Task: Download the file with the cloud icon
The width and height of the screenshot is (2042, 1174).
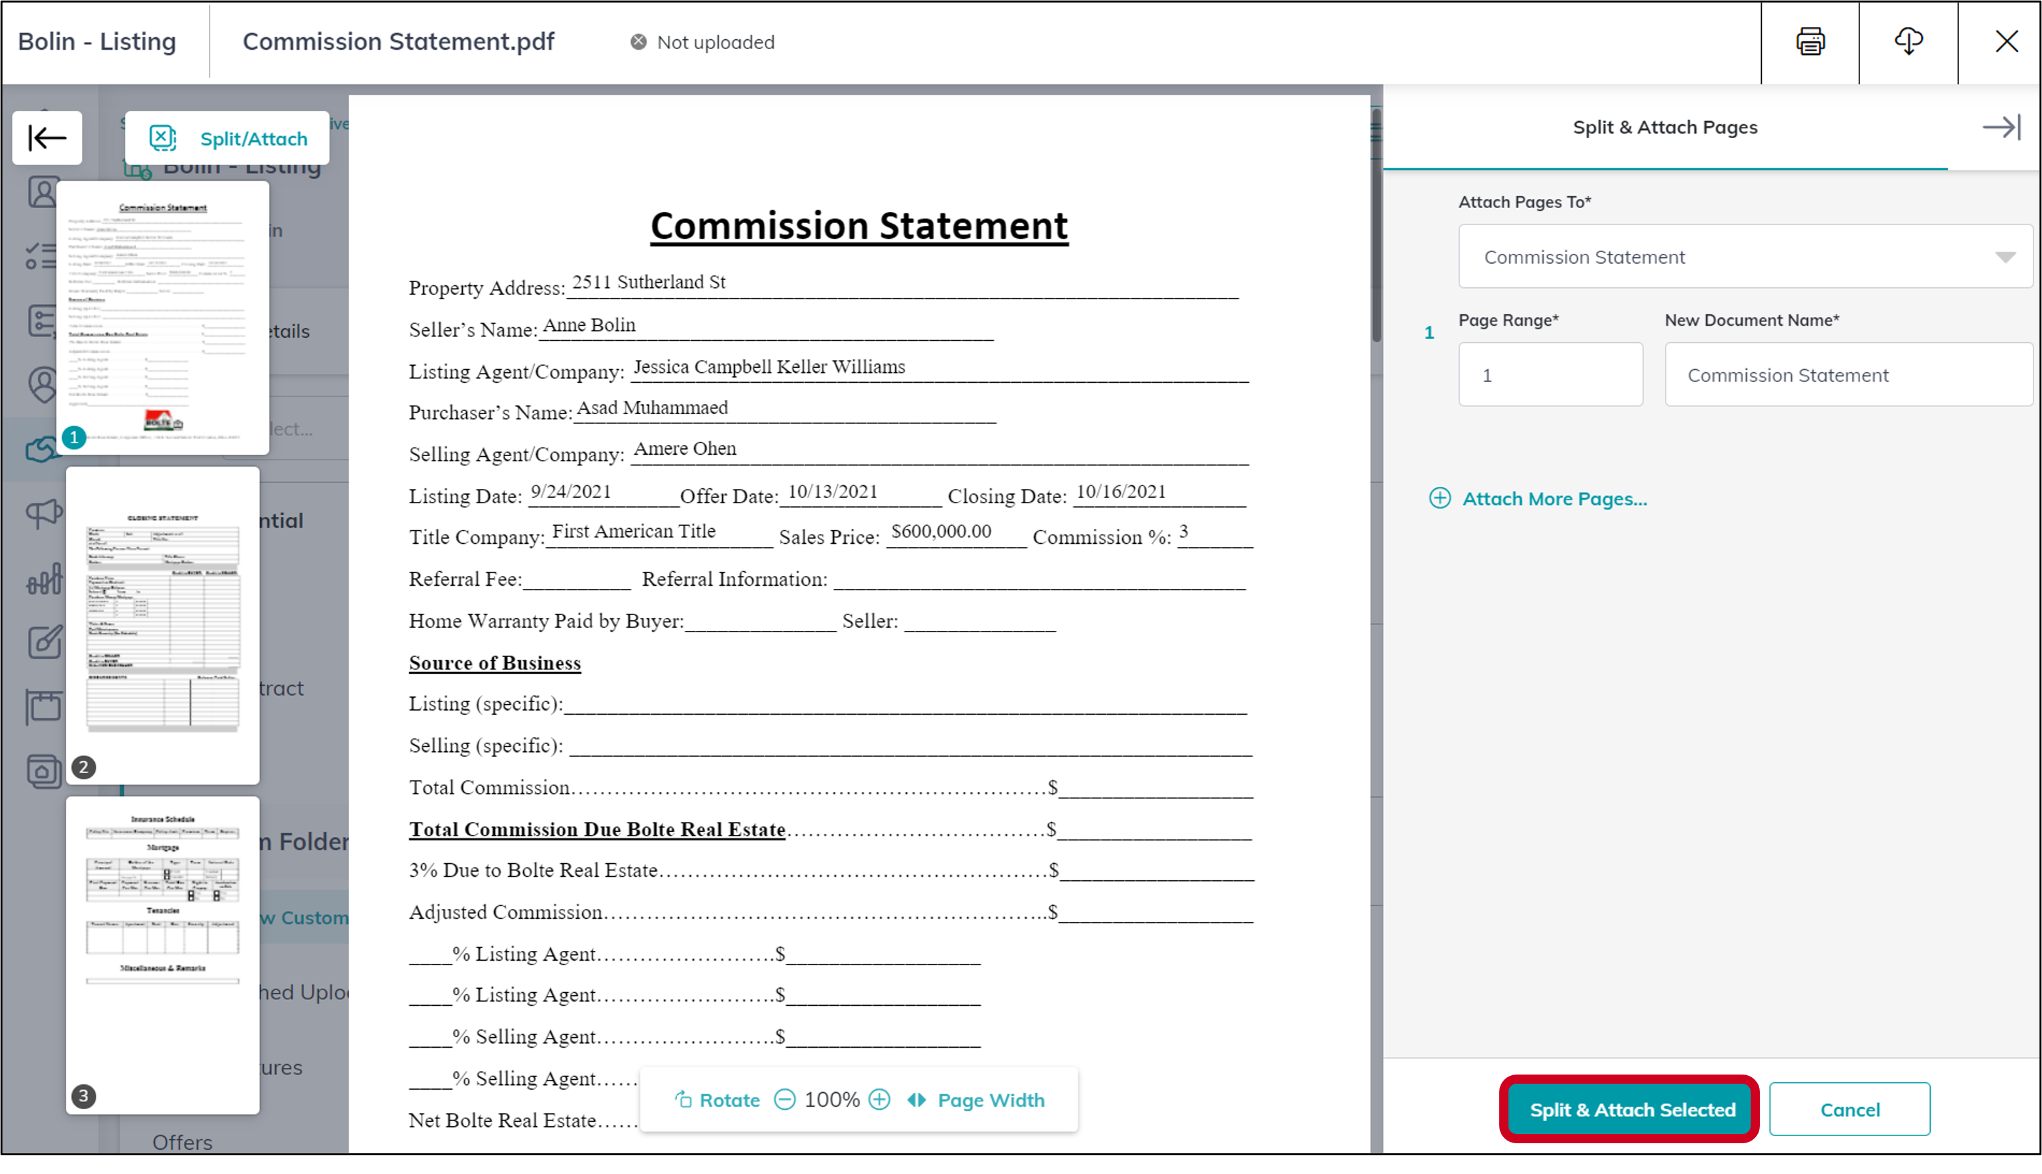Action: [x=1908, y=41]
